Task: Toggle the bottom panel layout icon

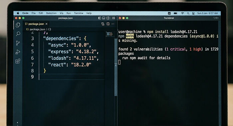Action: pos(104,18)
